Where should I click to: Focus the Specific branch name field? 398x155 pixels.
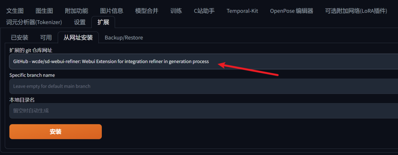pos(203,86)
